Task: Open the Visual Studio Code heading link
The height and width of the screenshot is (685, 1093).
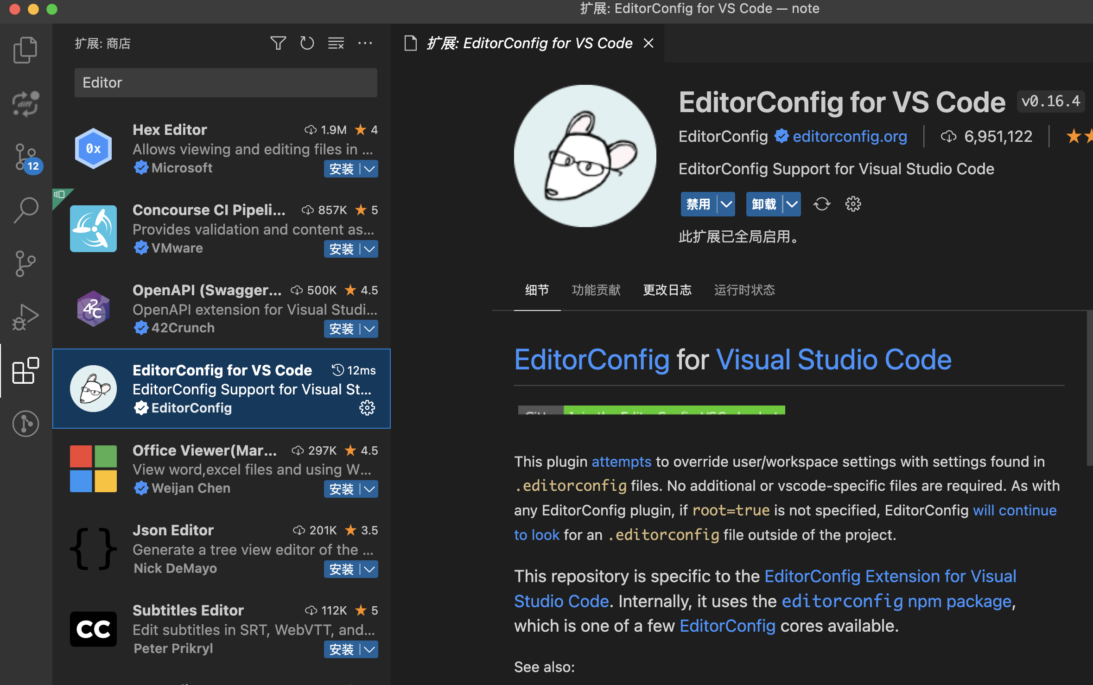Action: tap(834, 360)
